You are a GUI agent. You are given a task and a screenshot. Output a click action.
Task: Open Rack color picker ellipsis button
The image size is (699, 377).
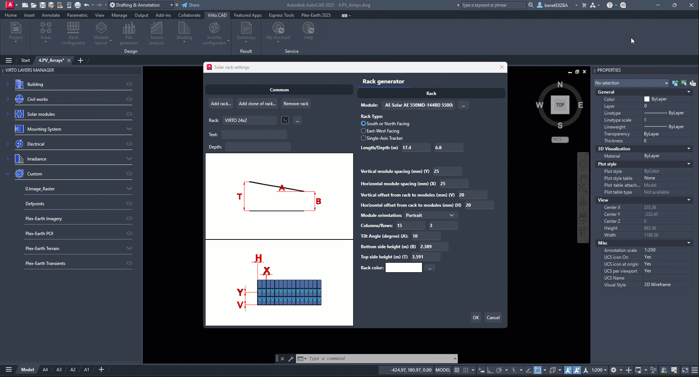430,268
